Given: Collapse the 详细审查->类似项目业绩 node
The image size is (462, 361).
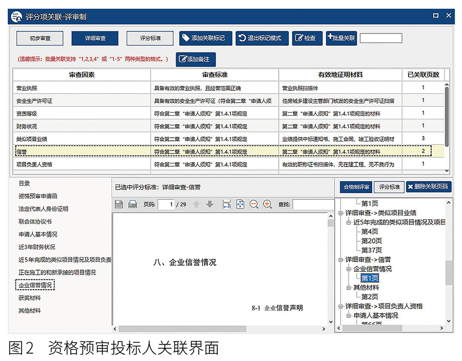Looking at the screenshot, I should point(340,213).
